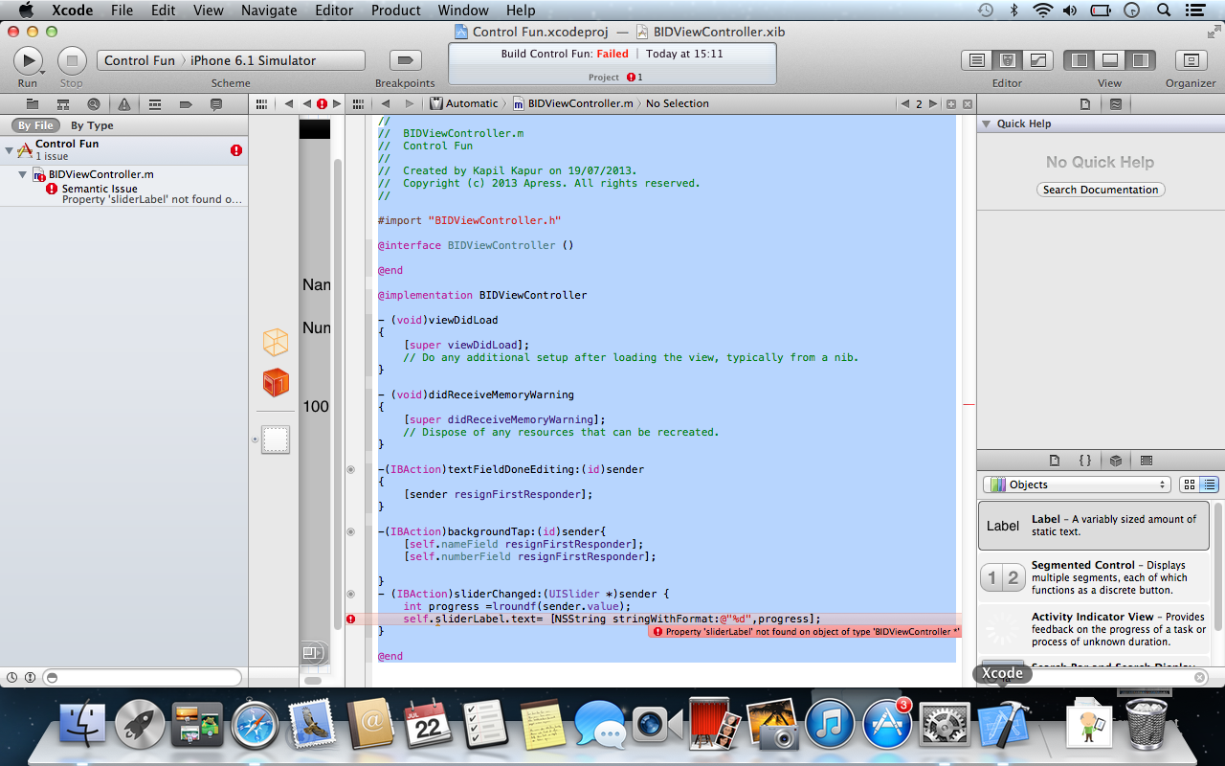1225x766 pixels.
Task: Open Spotlight search in menu bar
Action: click(x=1164, y=11)
